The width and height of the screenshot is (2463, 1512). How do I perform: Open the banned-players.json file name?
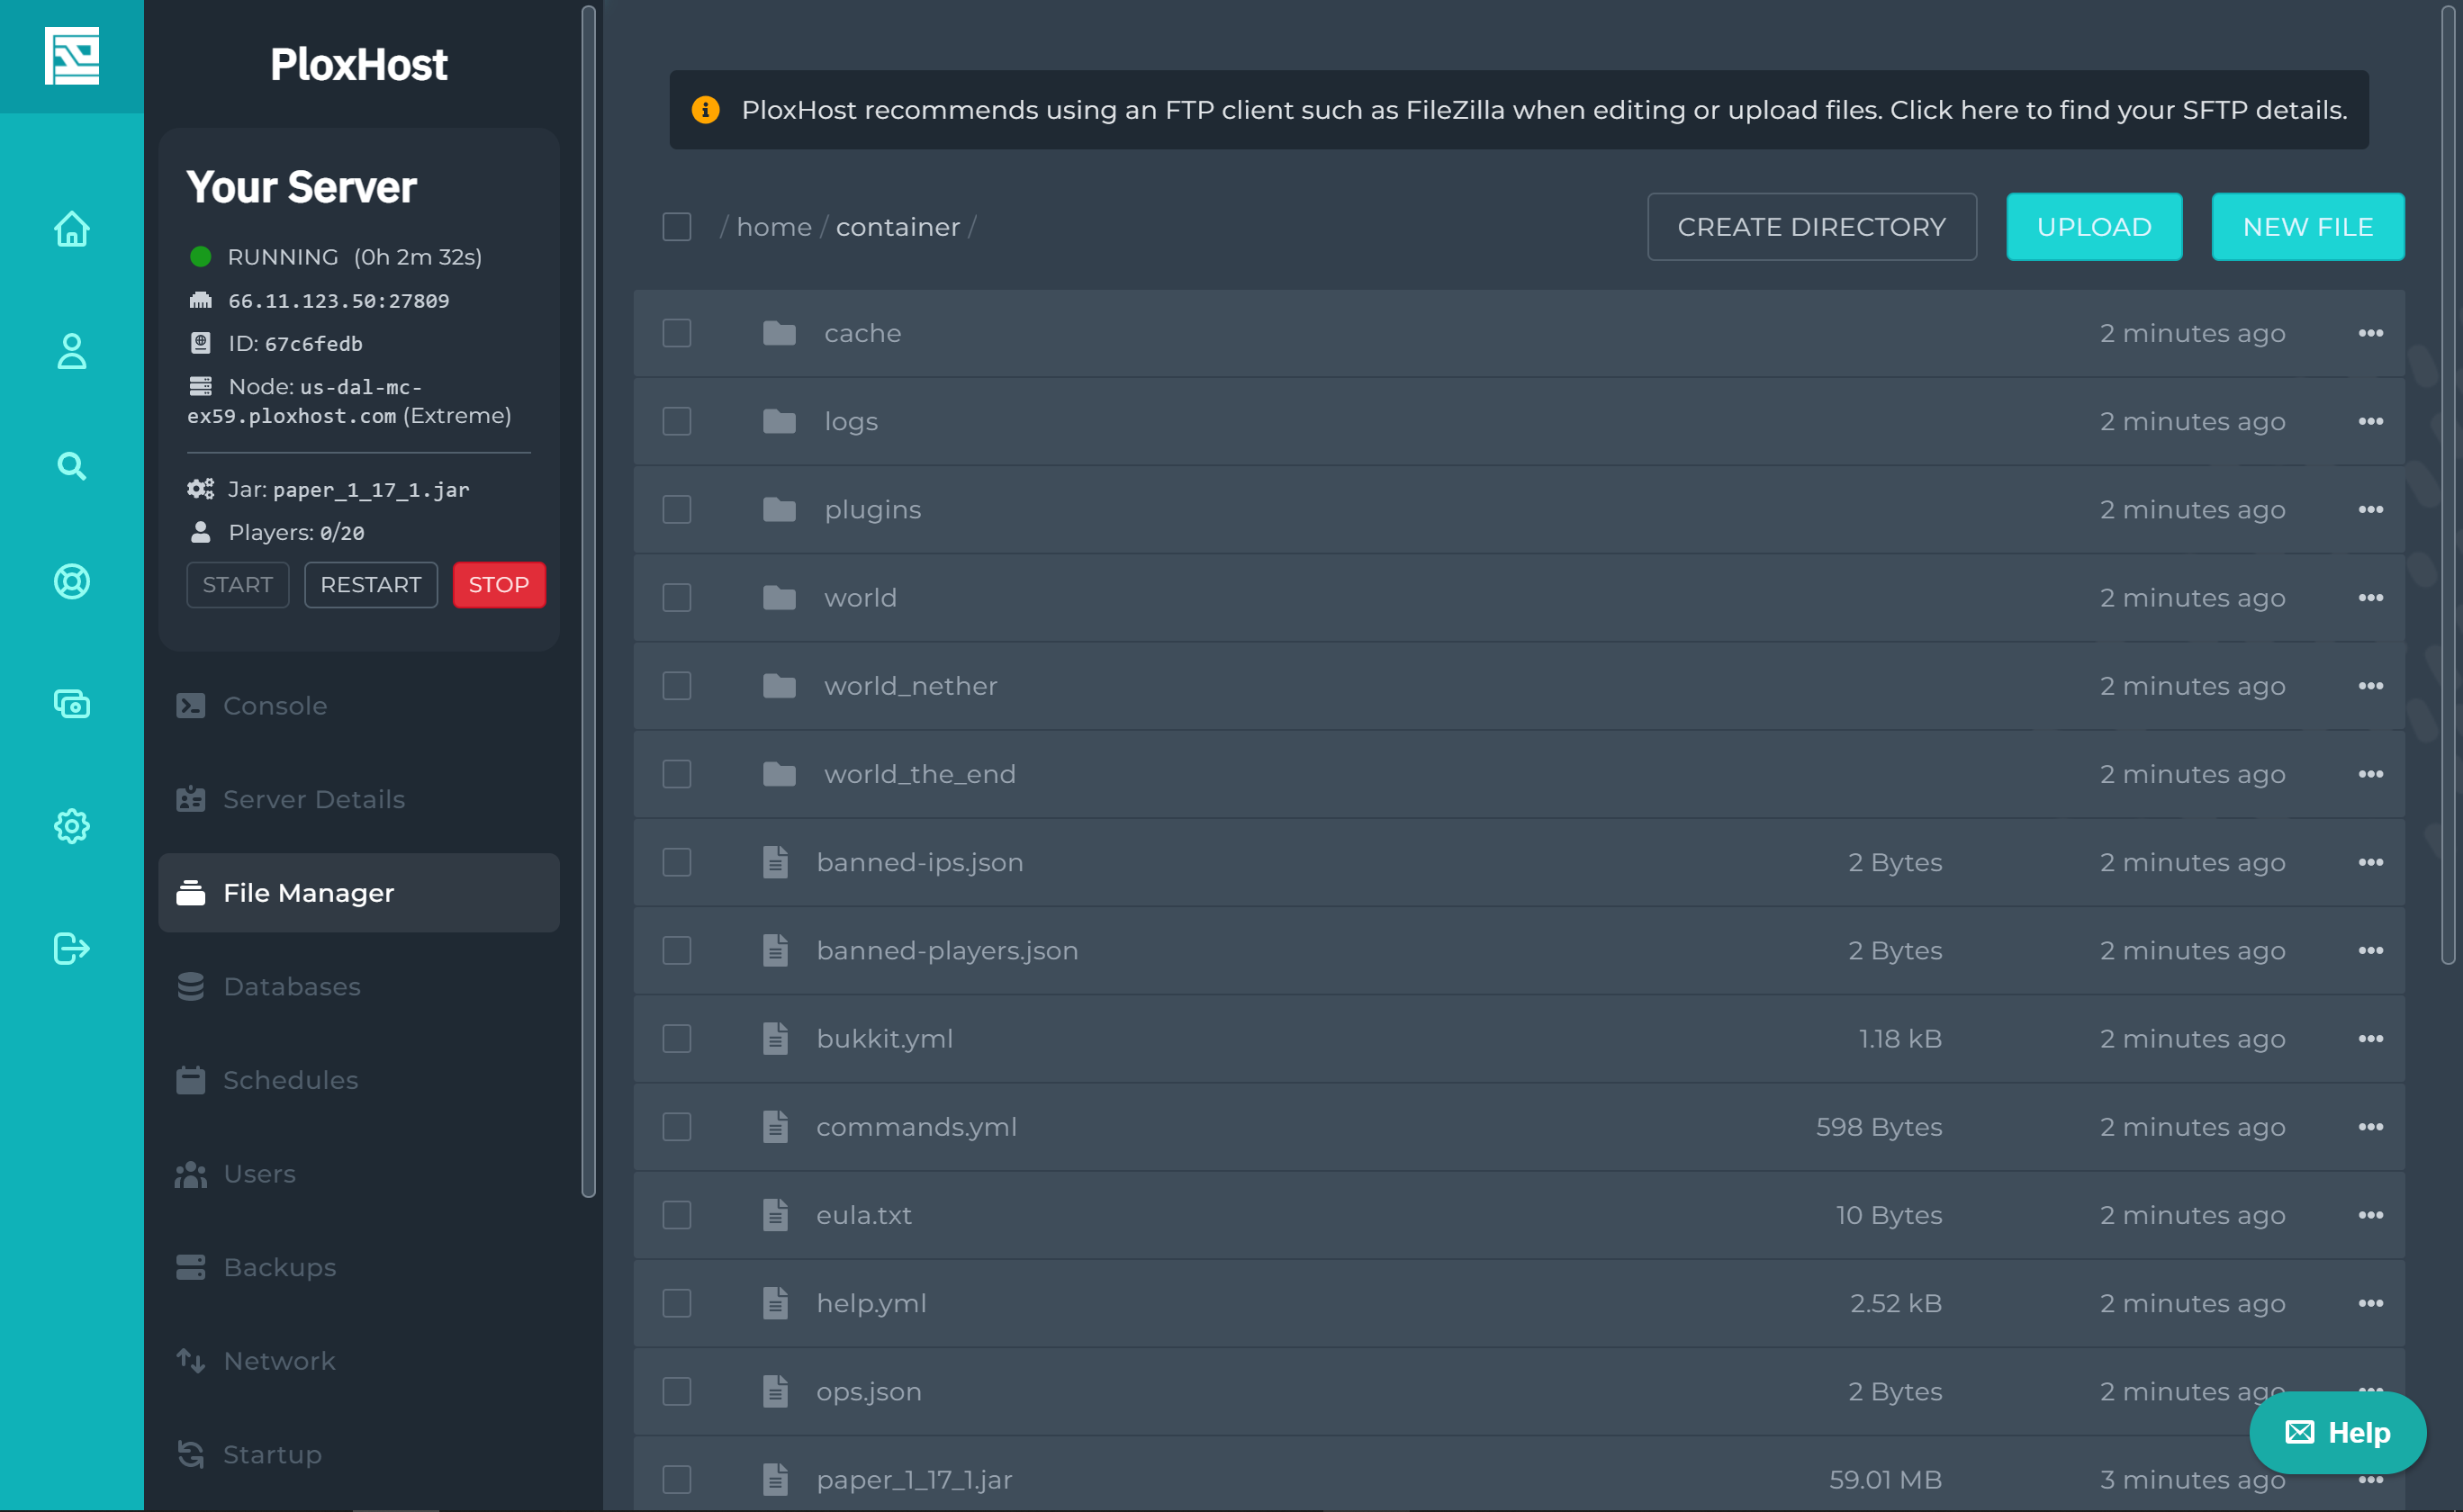[947, 950]
